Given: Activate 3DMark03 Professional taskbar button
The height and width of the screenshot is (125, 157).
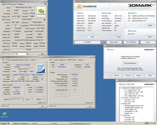Looking at the screenshot, I should click(x=20, y=123).
